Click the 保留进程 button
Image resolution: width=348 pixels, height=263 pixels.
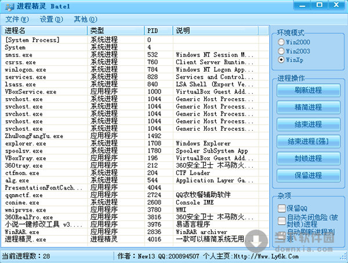[x=309, y=175]
